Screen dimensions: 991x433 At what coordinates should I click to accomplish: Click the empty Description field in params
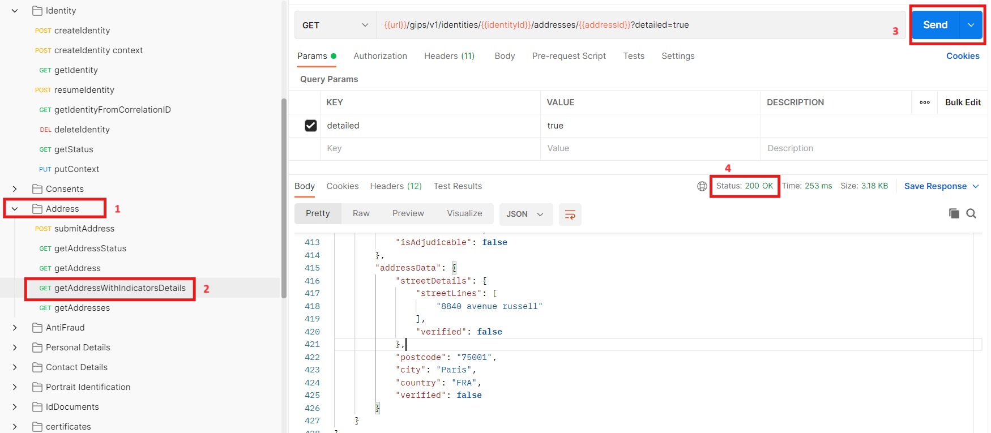[x=874, y=148]
